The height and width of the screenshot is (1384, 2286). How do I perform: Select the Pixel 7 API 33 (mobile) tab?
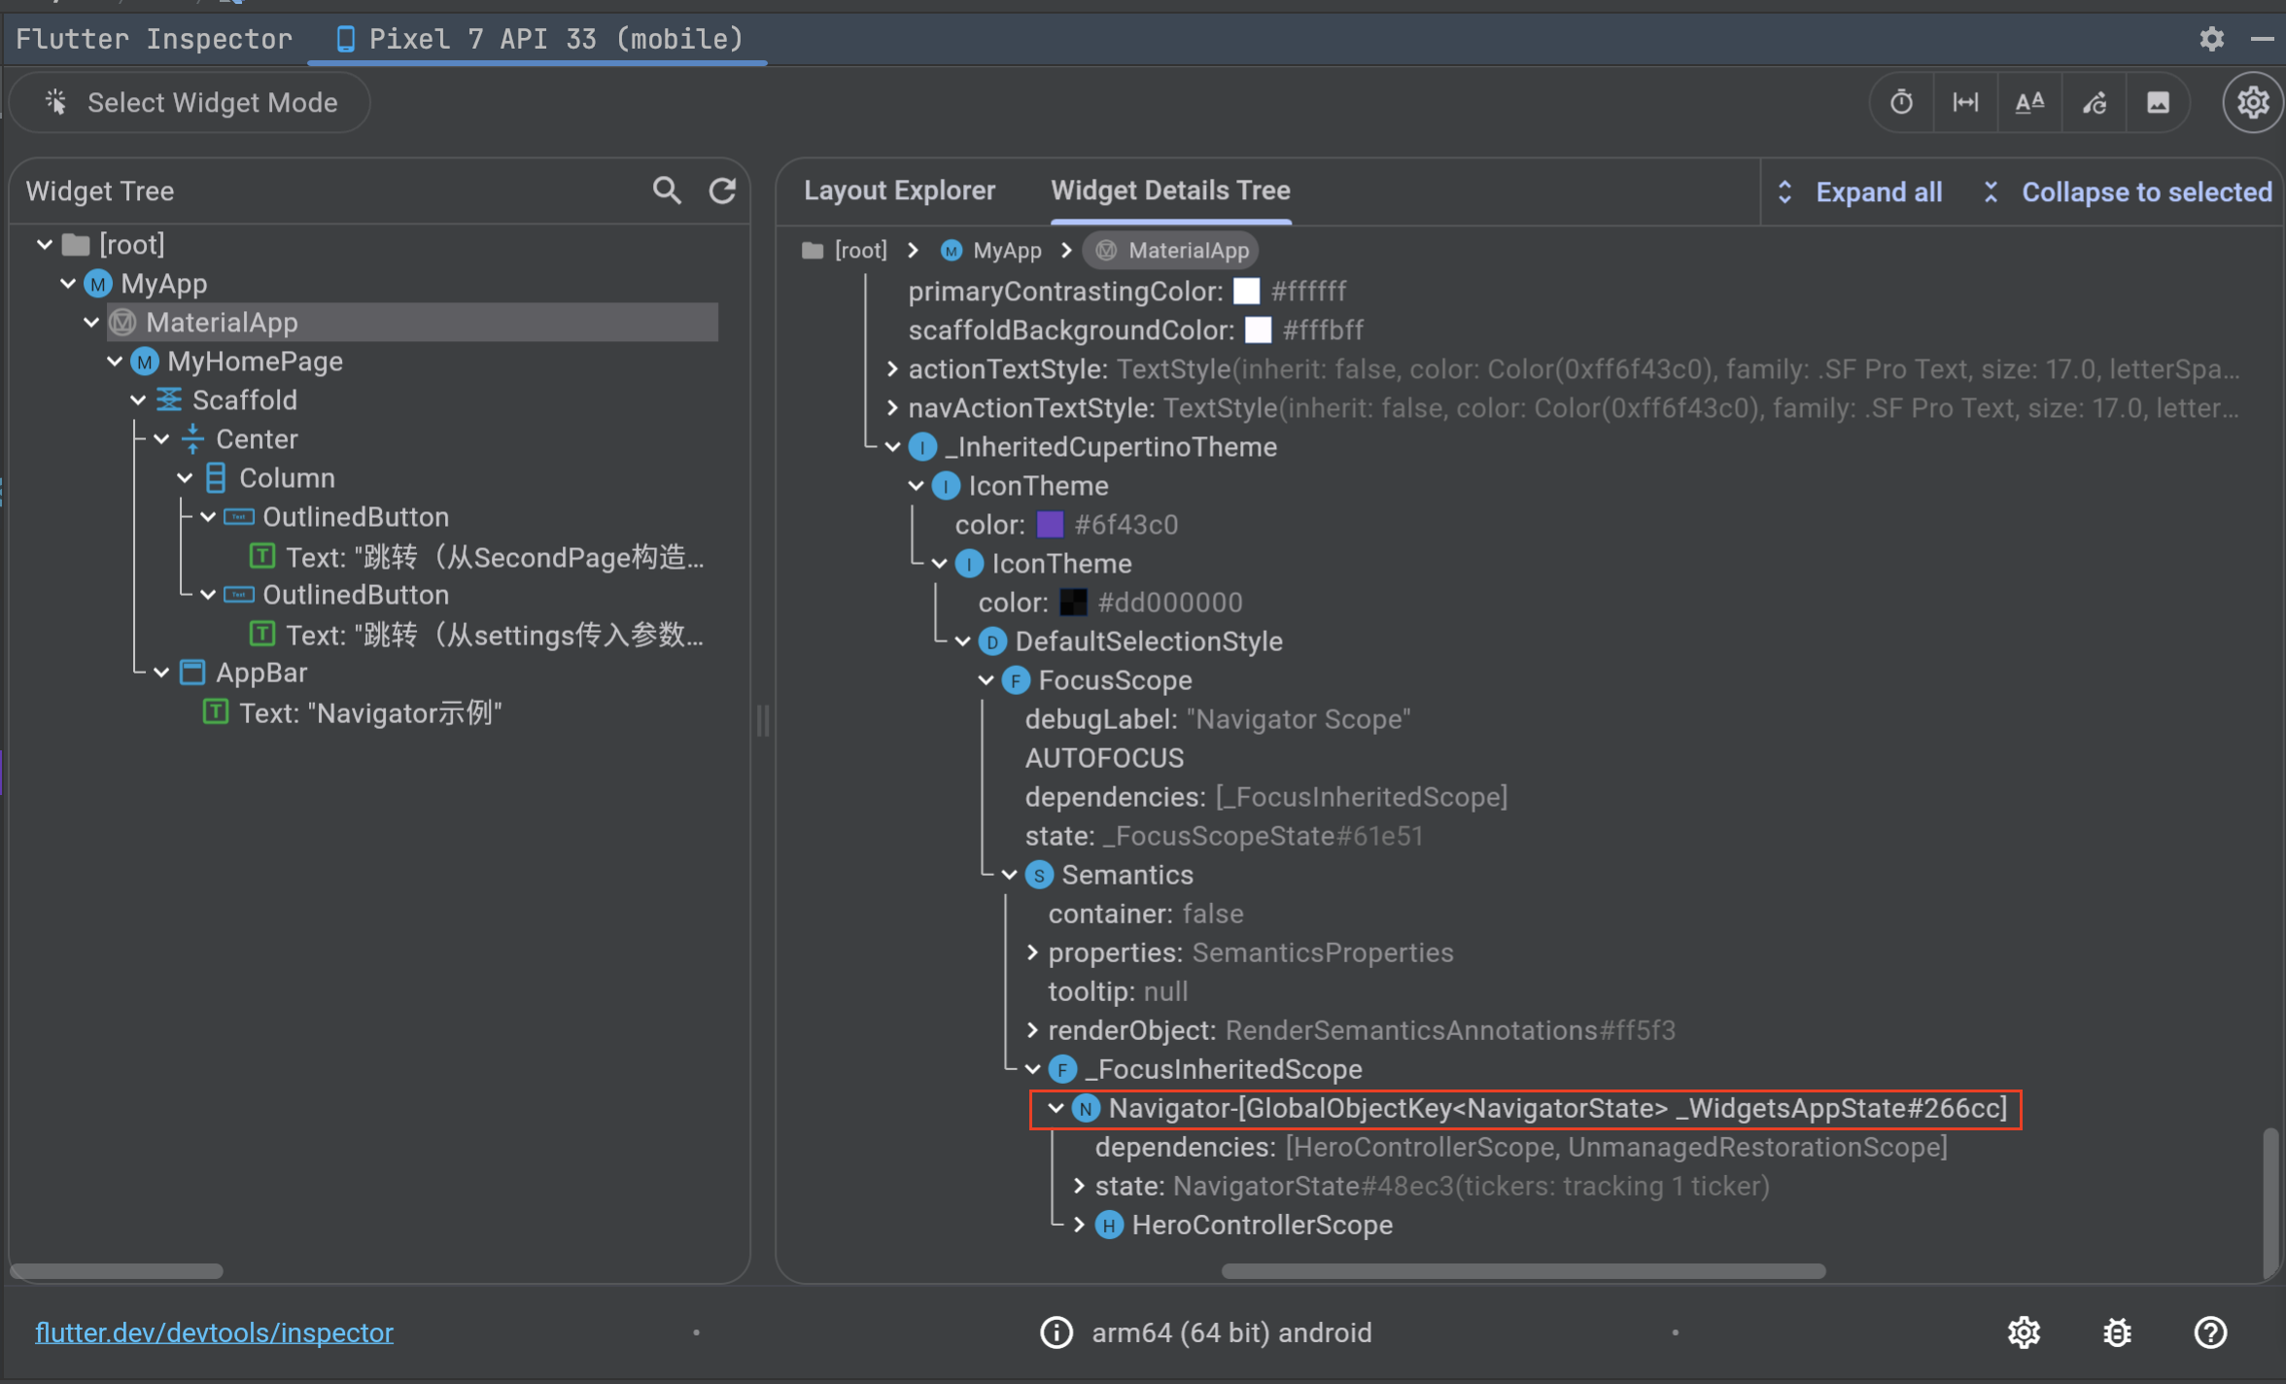coord(538,39)
